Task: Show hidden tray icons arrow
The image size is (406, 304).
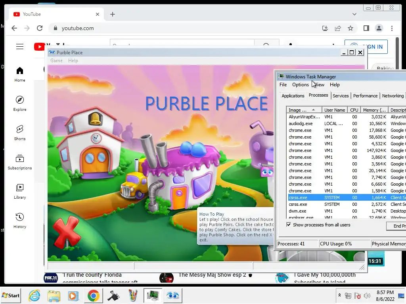Action: (x=339, y=295)
